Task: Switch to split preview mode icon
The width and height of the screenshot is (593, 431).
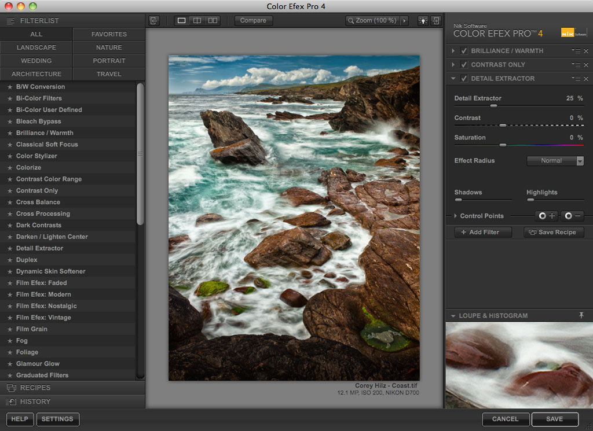Action: [x=197, y=21]
